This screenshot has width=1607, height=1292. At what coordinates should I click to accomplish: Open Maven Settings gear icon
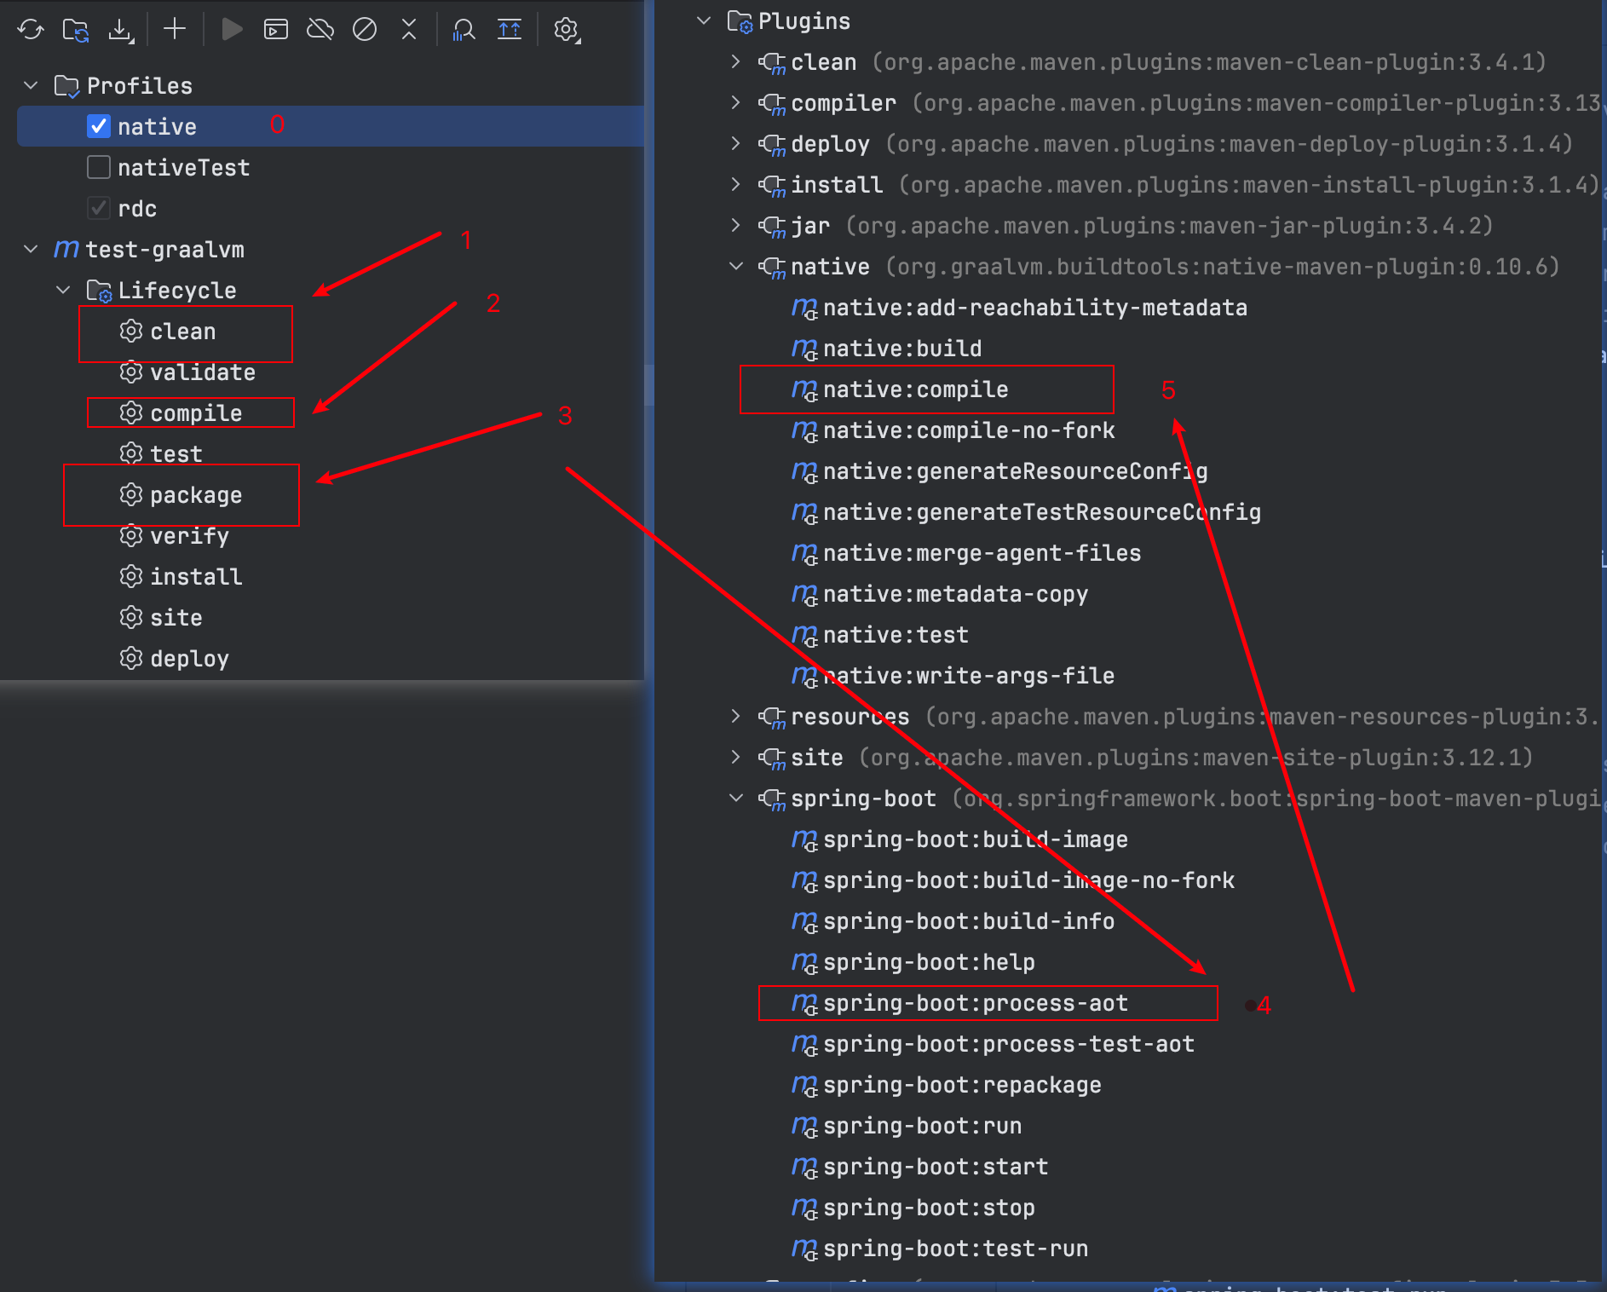tap(567, 30)
